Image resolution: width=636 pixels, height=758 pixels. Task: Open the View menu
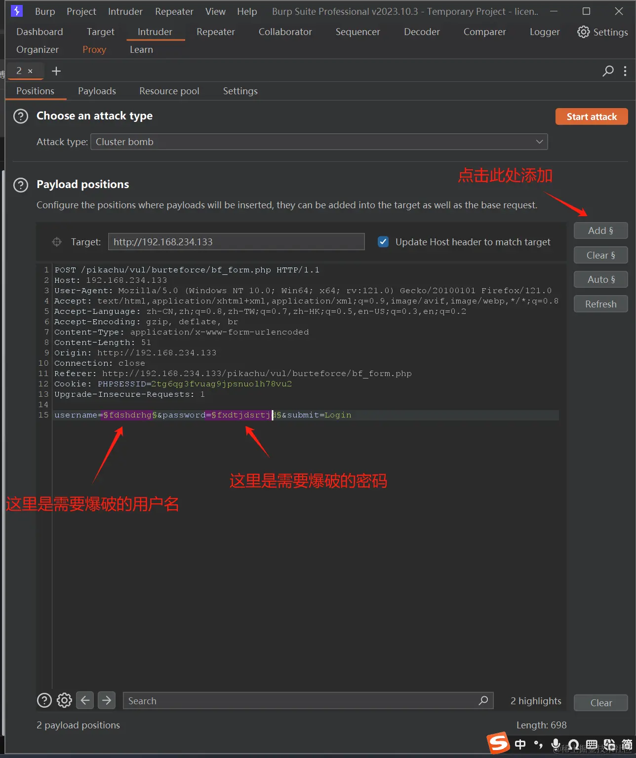pyautogui.click(x=215, y=11)
